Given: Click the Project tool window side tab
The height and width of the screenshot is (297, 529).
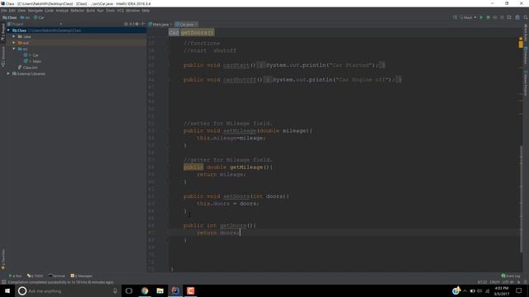Looking at the screenshot, I should point(3,32).
